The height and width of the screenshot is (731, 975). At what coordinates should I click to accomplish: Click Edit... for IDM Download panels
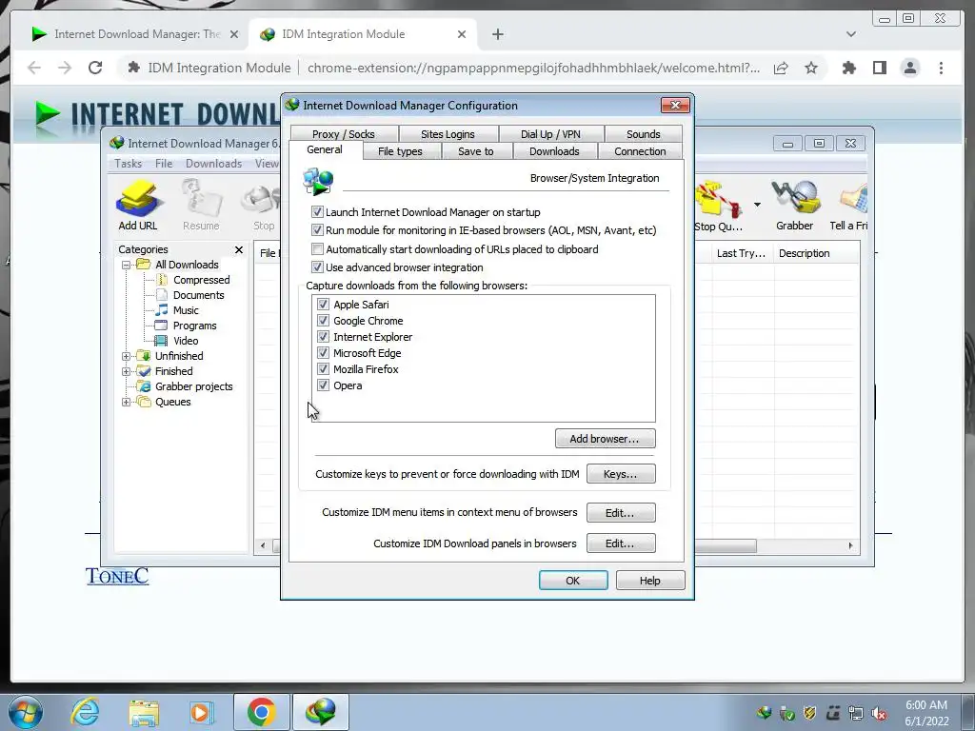(x=621, y=543)
